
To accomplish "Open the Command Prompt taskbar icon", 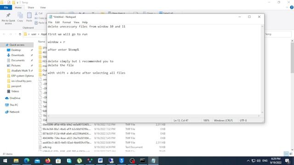I will coord(142,161).
